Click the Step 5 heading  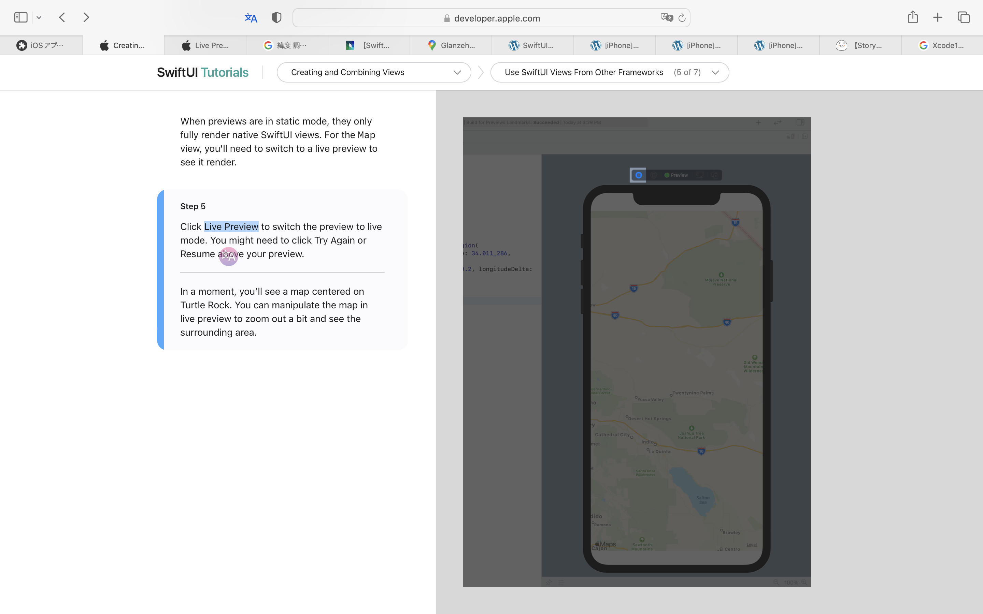tap(193, 206)
